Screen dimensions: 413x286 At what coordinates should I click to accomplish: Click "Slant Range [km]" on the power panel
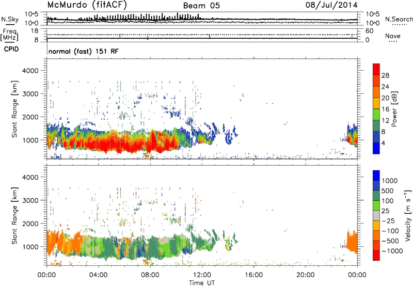point(14,109)
